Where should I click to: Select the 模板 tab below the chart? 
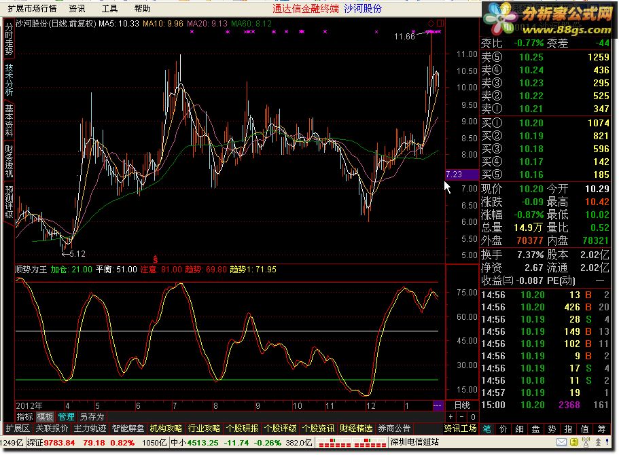pos(45,417)
